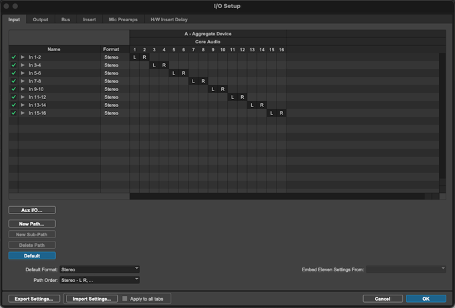Switch to the H/W Insert Delay tab
455x308 pixels.
coord(169,20)
